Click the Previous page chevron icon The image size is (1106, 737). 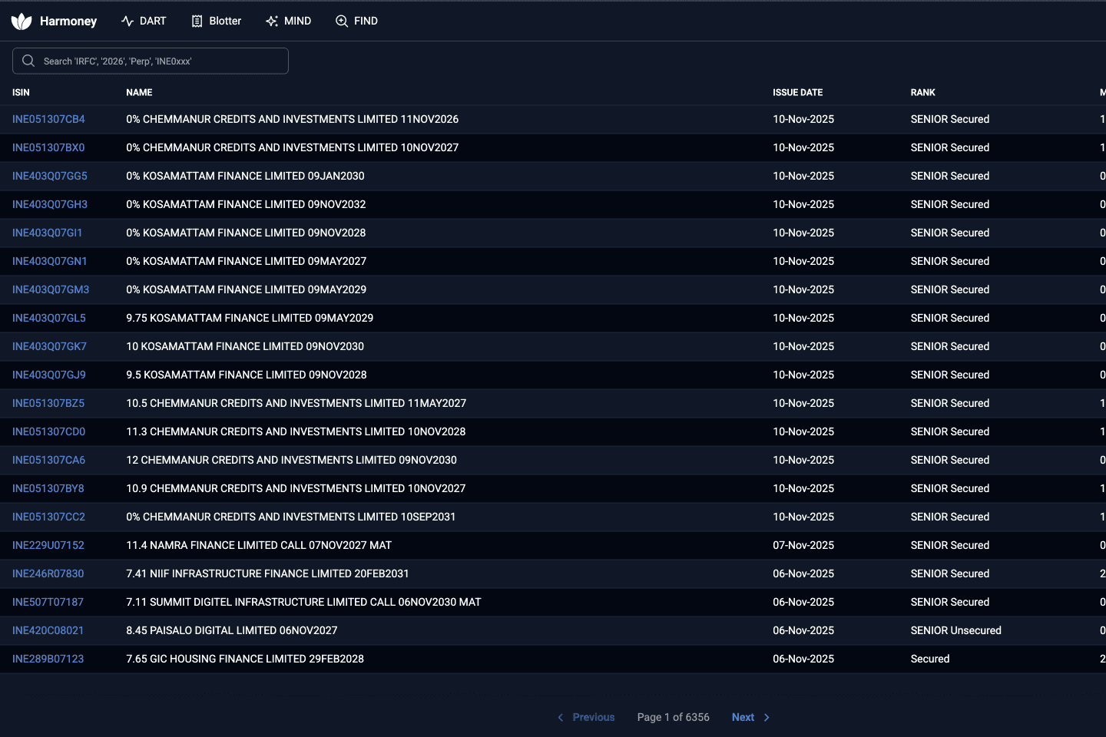[561, 717]
